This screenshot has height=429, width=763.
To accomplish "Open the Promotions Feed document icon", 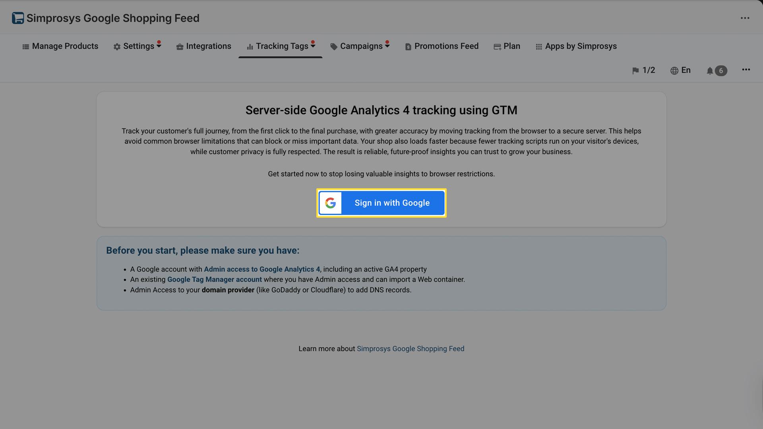I will pos(408,46).
